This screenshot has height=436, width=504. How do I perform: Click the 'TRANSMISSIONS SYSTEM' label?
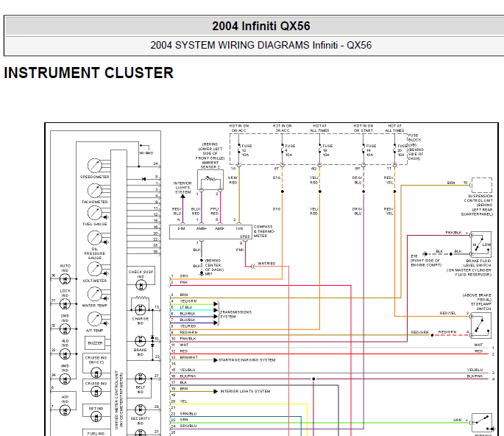[236, 314]
